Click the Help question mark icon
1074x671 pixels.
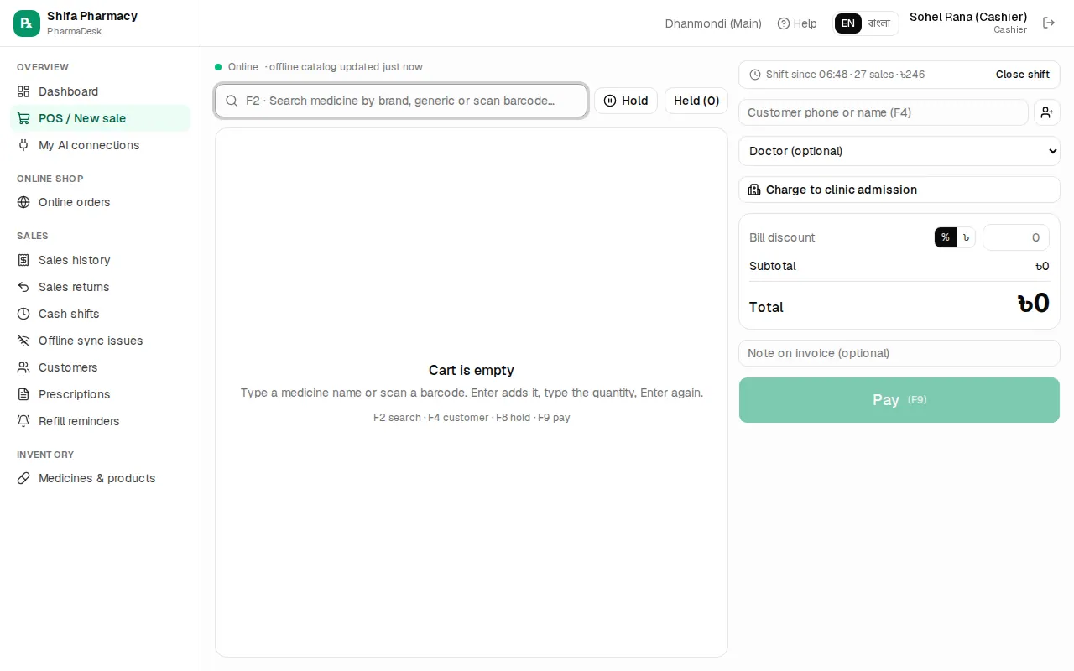784,23
